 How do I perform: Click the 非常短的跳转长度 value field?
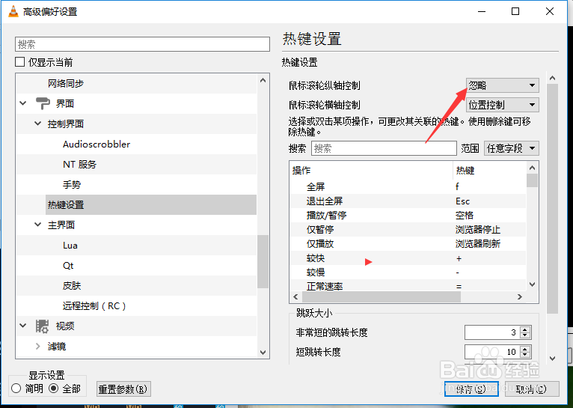click(x=493, y=332)
